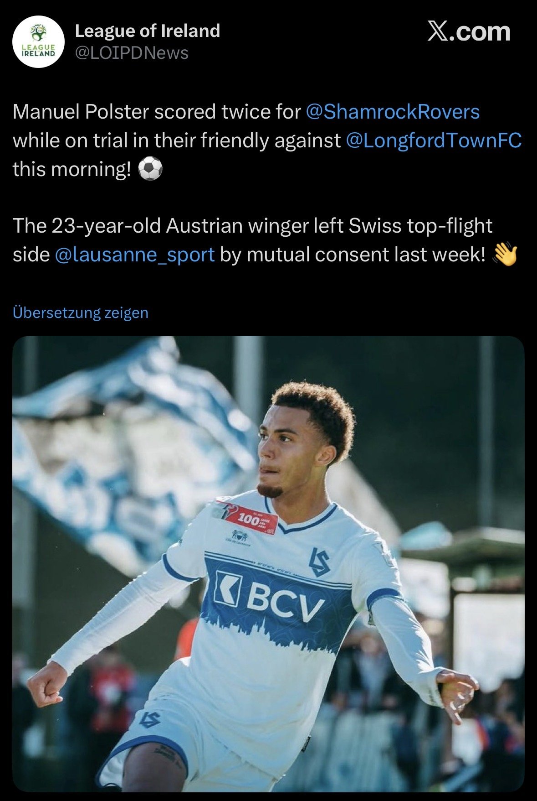The width and height of the screenshot is (537, 801).
Task: Click the text 'by mutual consent last week'
Action: (353, 255)
